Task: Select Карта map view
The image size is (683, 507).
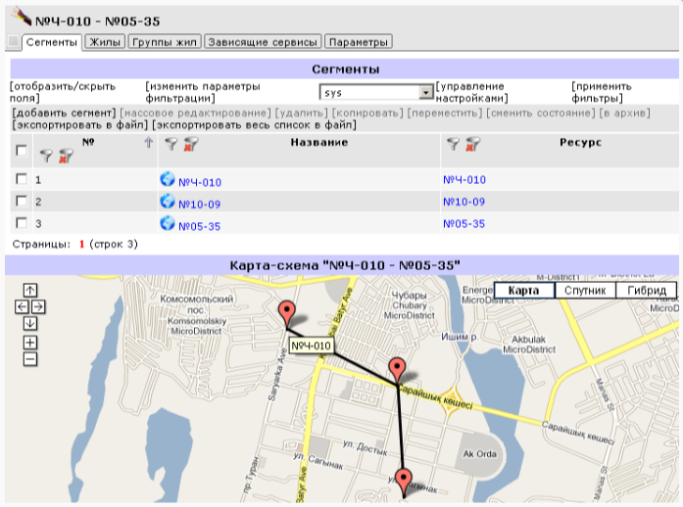Action: pyautogui.click(x=524, y=291)
